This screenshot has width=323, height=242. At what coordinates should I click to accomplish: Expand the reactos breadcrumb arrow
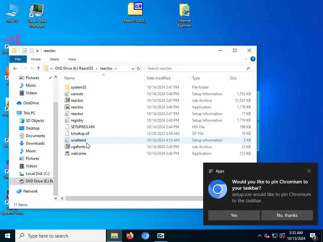coord(116,68)
